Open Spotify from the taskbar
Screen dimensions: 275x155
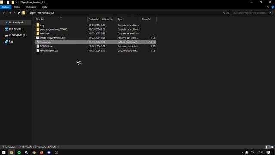pyautogui.click(x=19, y=152)
